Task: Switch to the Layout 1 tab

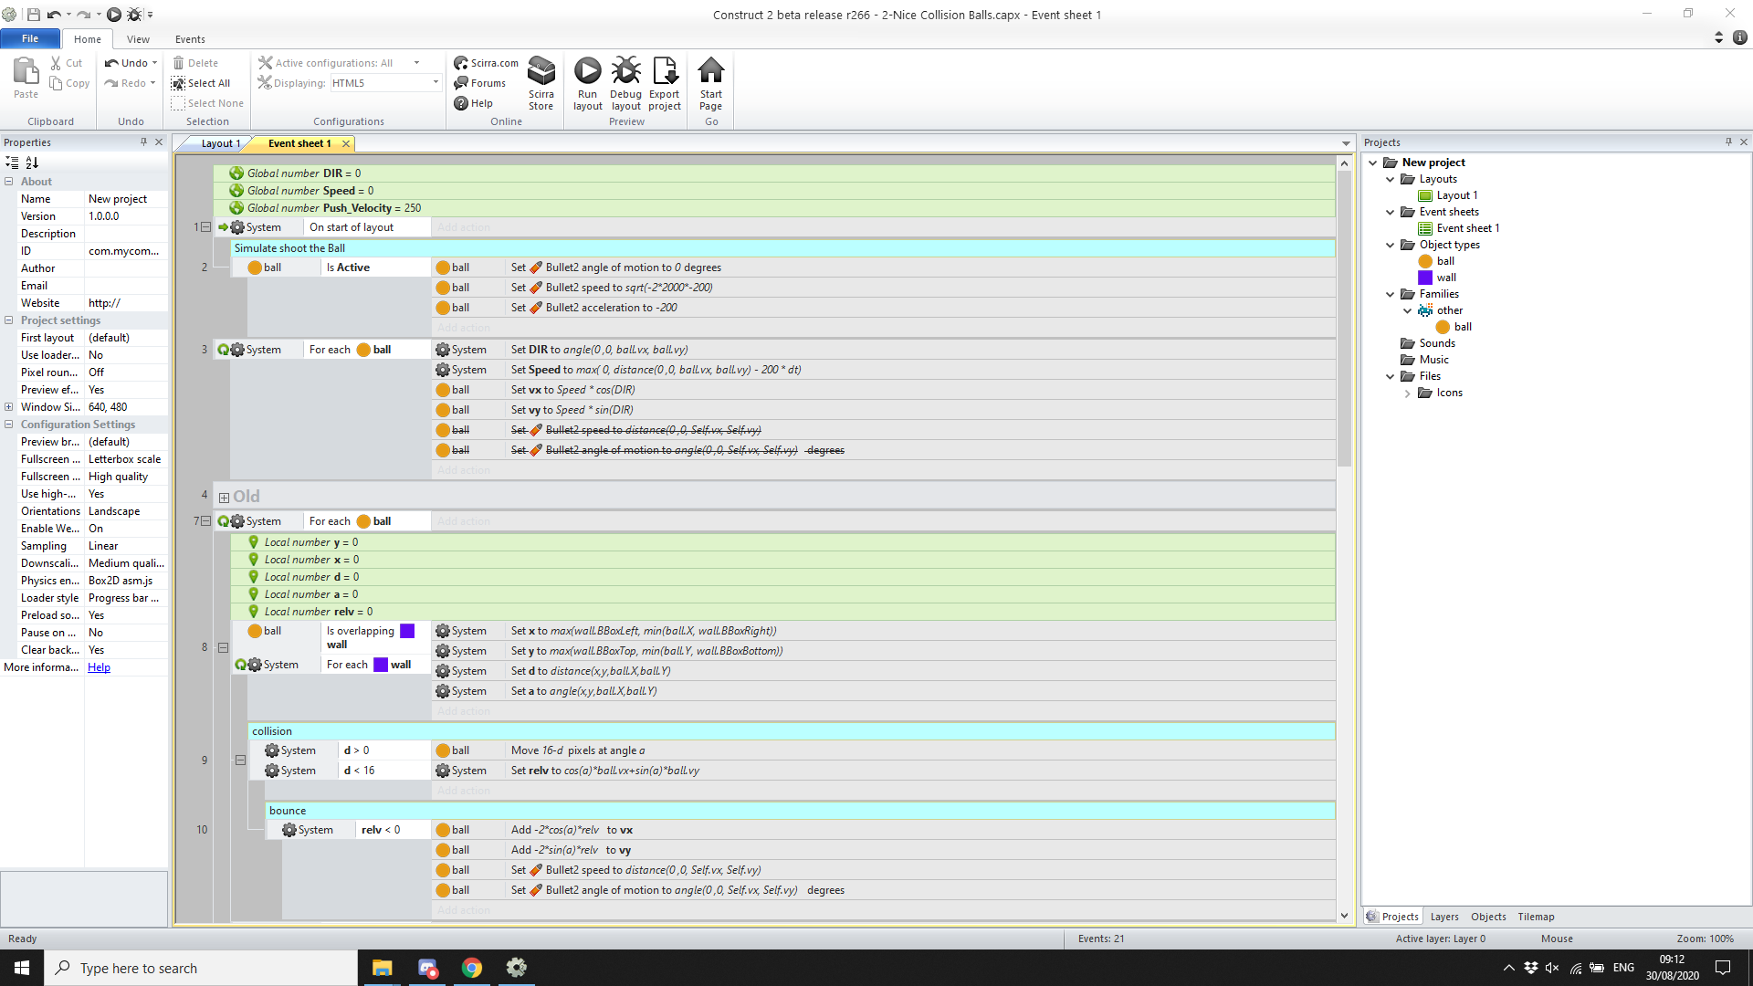Action: coord(219,143)
